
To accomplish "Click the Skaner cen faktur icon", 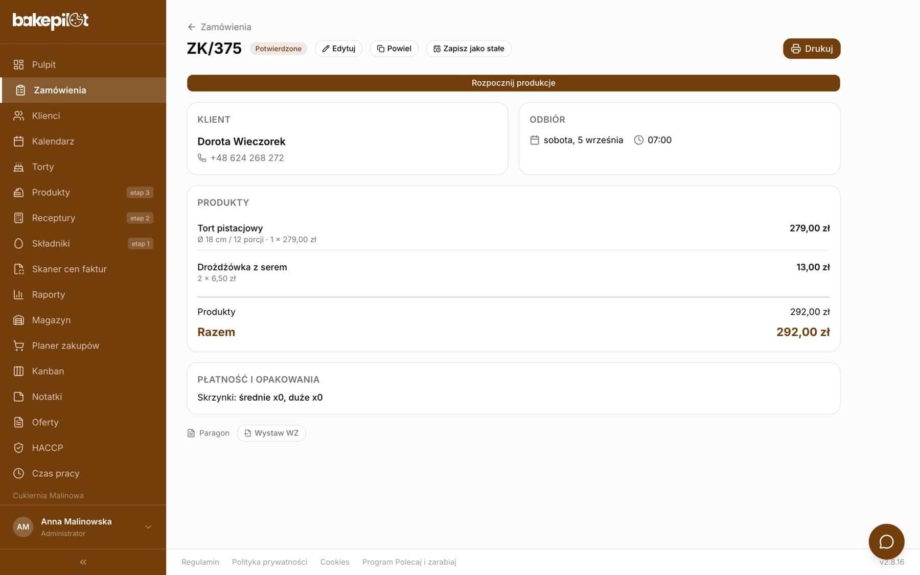I will pos(18,269).
